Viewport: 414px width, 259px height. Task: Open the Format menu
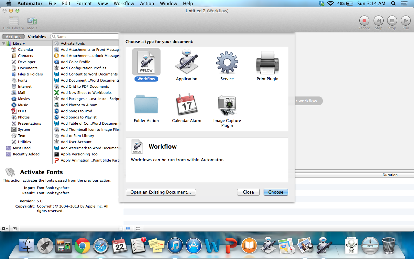click(84, 4)
